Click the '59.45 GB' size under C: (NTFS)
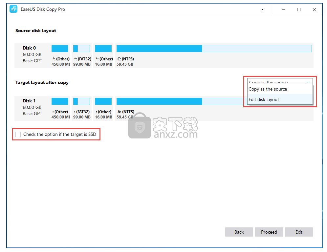Image resolution: width=327 pixels, height=252 pixels. coord(125,64)
